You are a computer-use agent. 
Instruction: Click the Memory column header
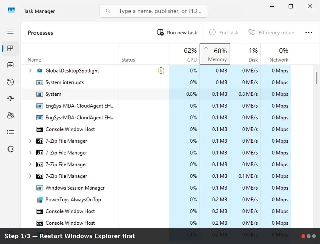(x=215, y=54)
